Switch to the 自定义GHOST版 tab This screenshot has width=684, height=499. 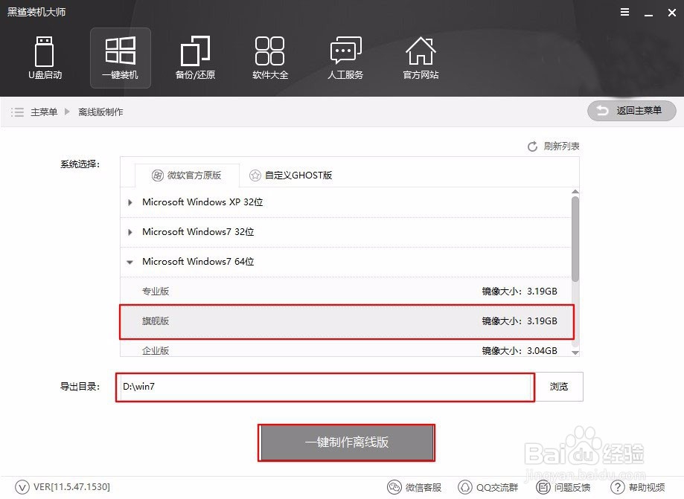290,176
